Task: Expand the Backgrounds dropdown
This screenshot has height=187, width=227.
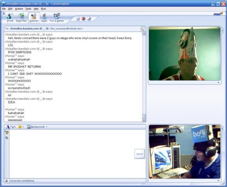Action: [37, 127]
